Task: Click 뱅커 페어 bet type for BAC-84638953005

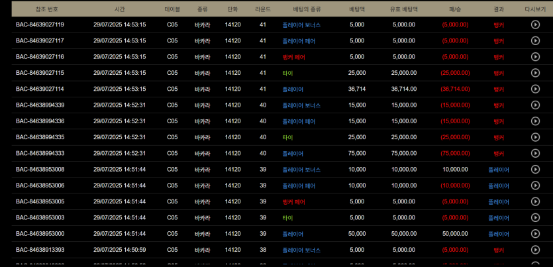Action: click(x=293, y=201)
